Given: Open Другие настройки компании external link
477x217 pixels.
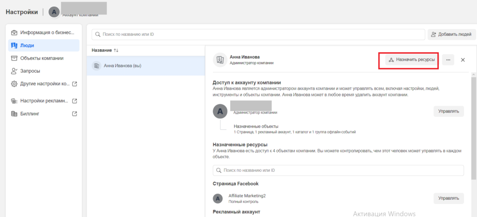Looking at the screenshot, I should coord(44,84).
